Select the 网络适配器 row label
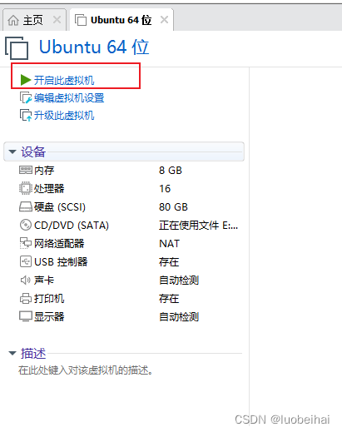This screenshot has width=342, height=432. 59,243
